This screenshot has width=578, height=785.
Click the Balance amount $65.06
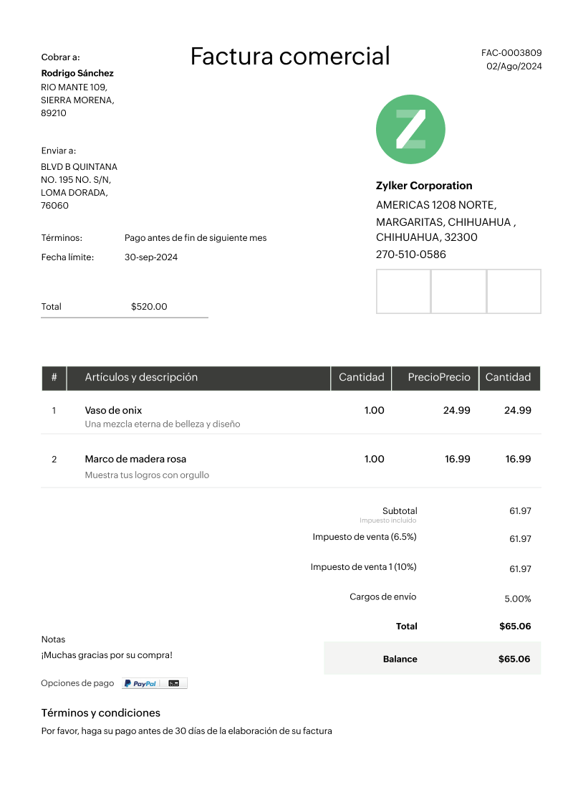(x=514, y=659)
